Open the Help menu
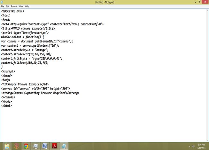Screen dimensions: 209x150 (27, 6)
